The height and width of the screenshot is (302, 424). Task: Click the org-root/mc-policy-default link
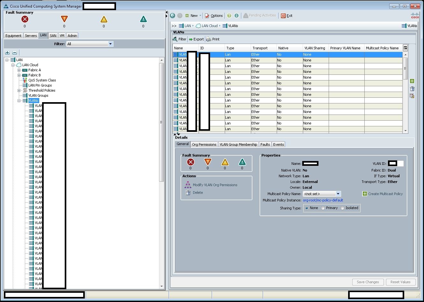(x=323, y=200)
